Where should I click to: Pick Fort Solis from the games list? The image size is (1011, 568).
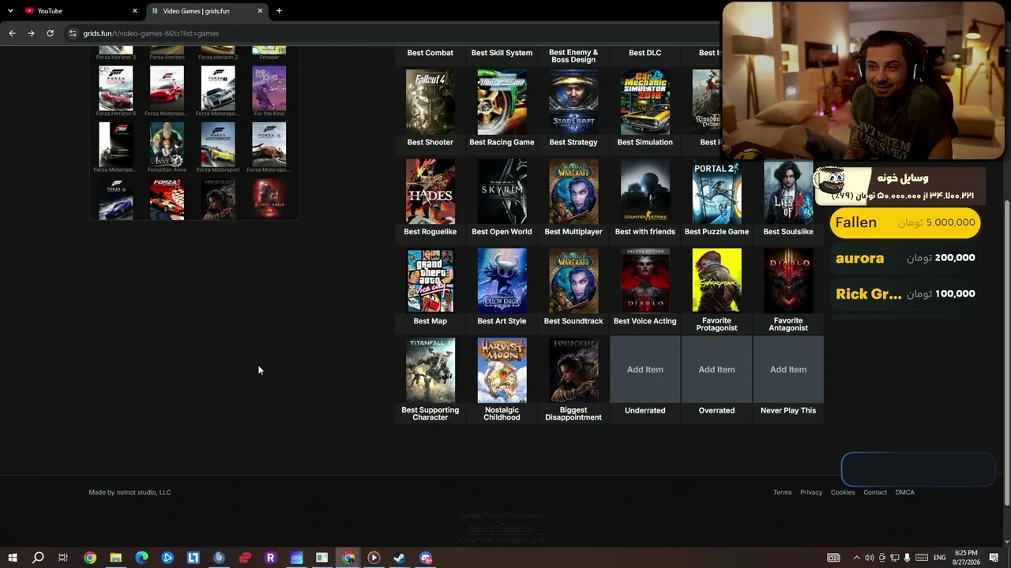tap(269, 199)
